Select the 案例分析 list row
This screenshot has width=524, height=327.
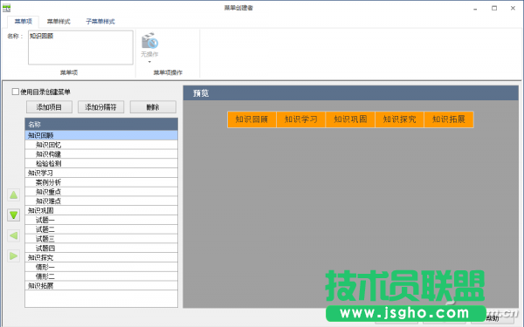101,182
